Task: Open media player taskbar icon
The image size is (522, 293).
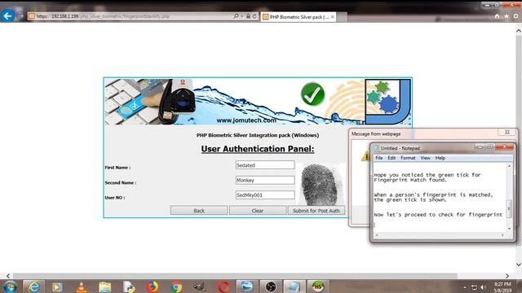Action: click(57, 286)
